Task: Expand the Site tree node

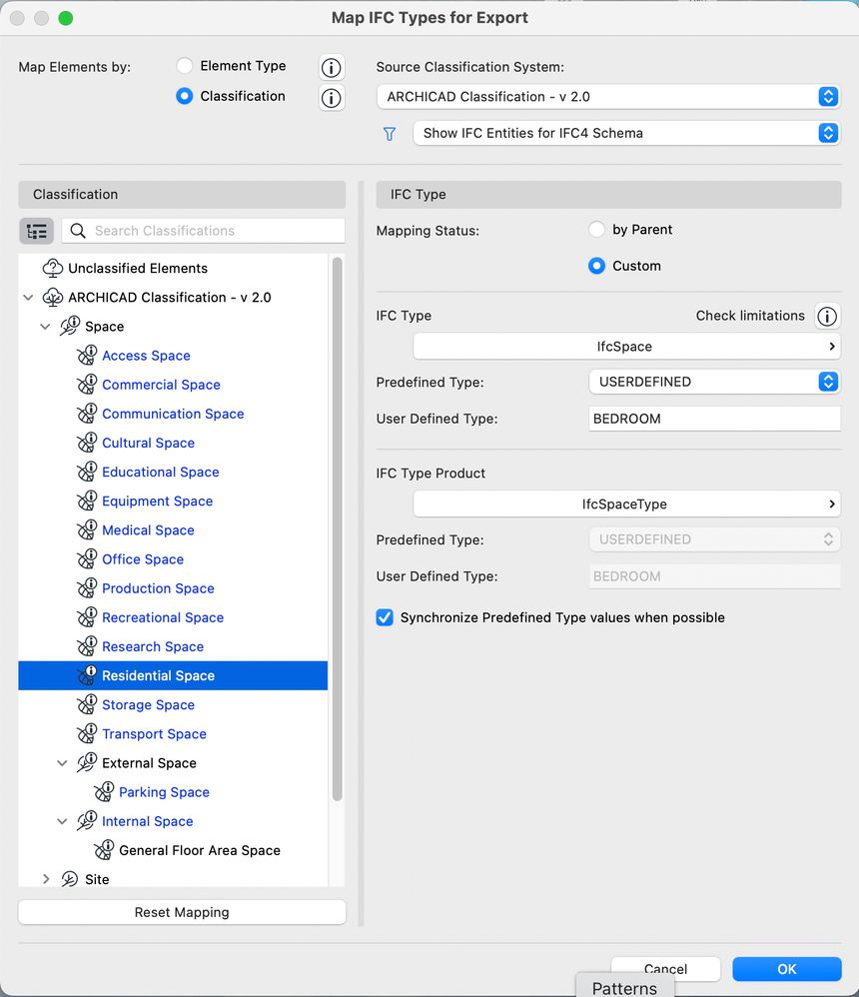Action: pos(46,879)
